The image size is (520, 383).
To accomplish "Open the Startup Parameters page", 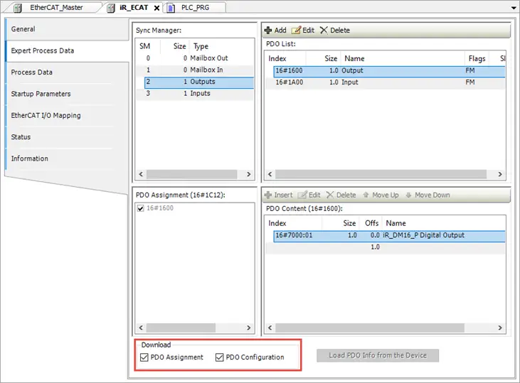I will [68, 94].
